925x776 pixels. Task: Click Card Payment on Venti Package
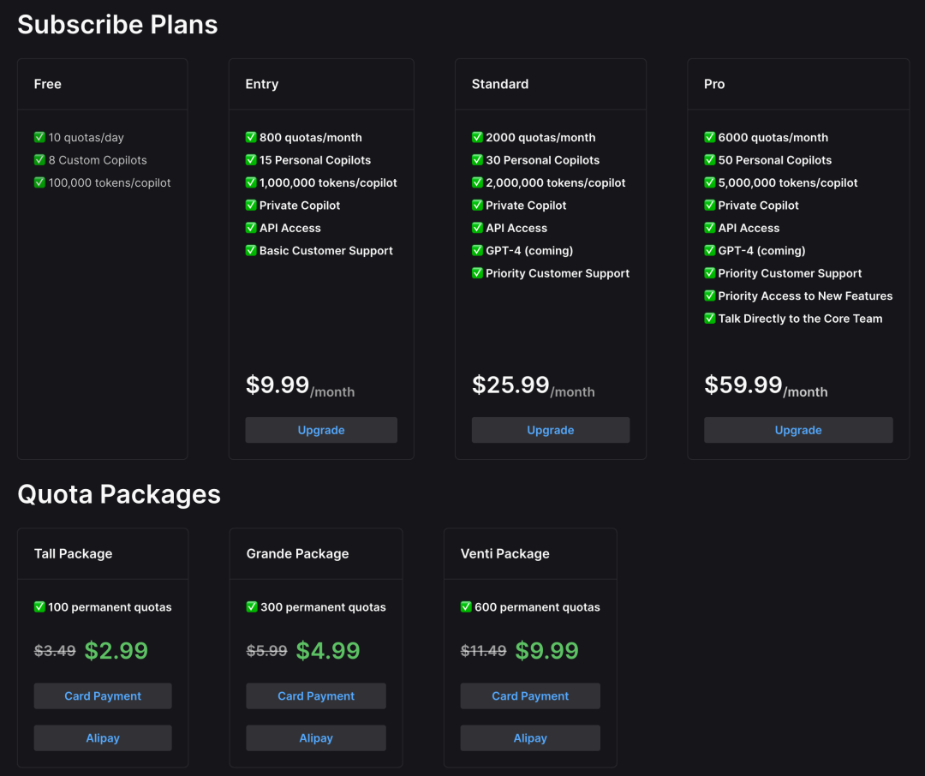point(530,696)
